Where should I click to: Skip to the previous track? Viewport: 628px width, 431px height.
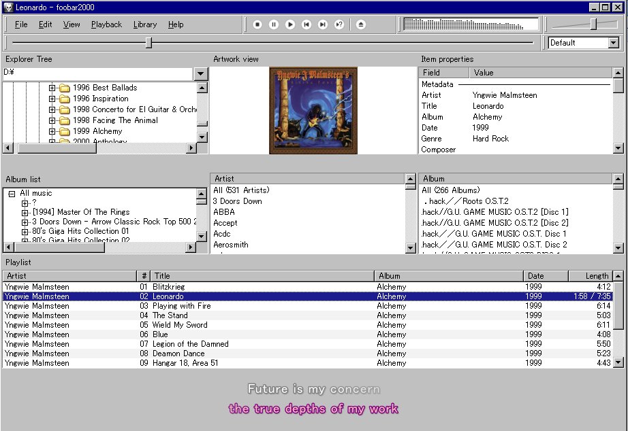pyautogui.click(x=307, y=24)
